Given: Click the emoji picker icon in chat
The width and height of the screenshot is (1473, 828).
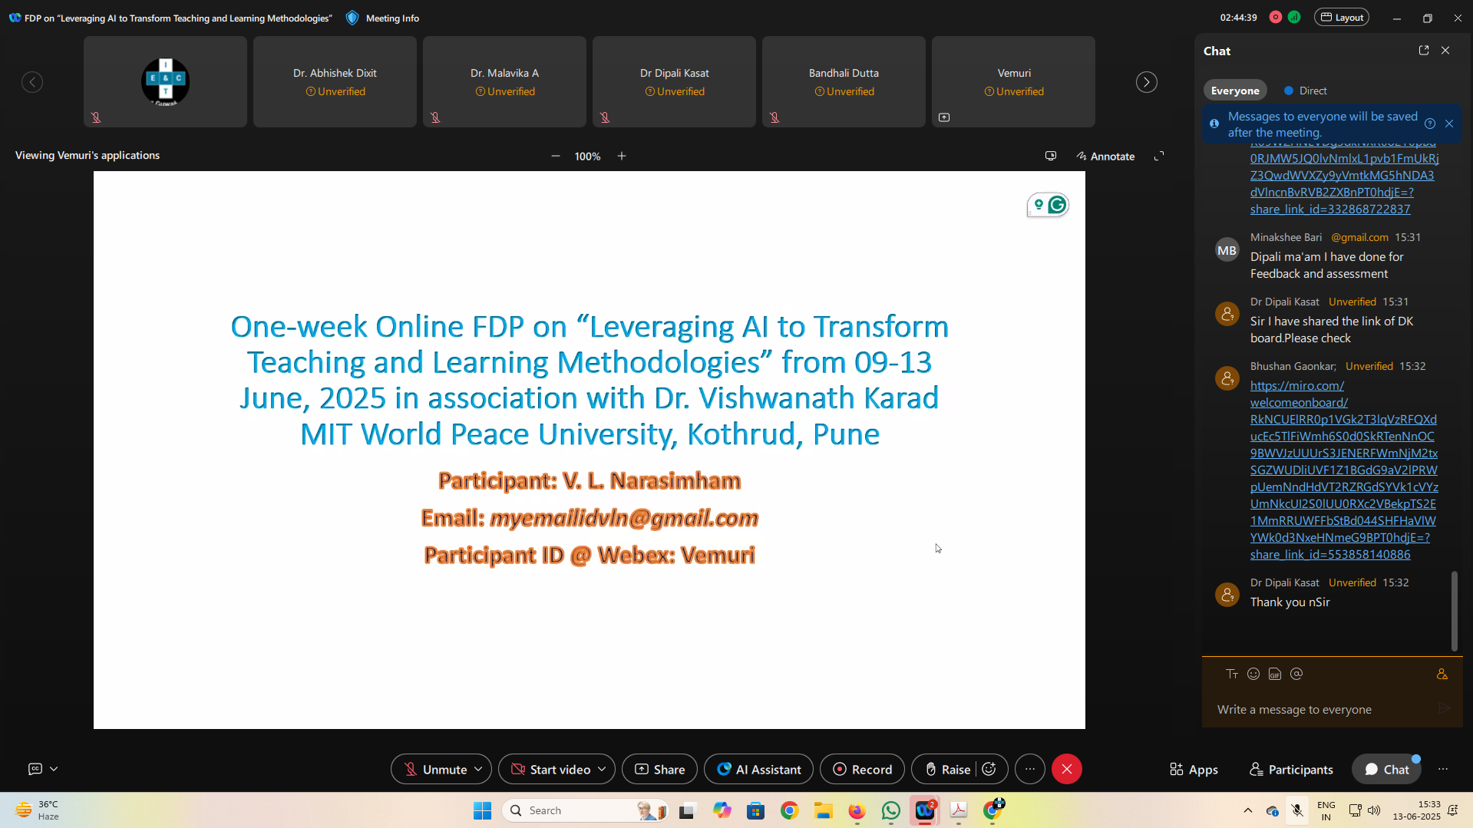Looking at the screenshot, I should pyautogui.click(x=1253, y=674).
